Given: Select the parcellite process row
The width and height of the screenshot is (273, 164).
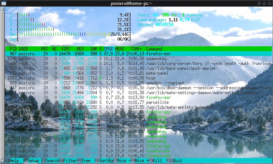Looking at the screenshot, I should 139,102.
